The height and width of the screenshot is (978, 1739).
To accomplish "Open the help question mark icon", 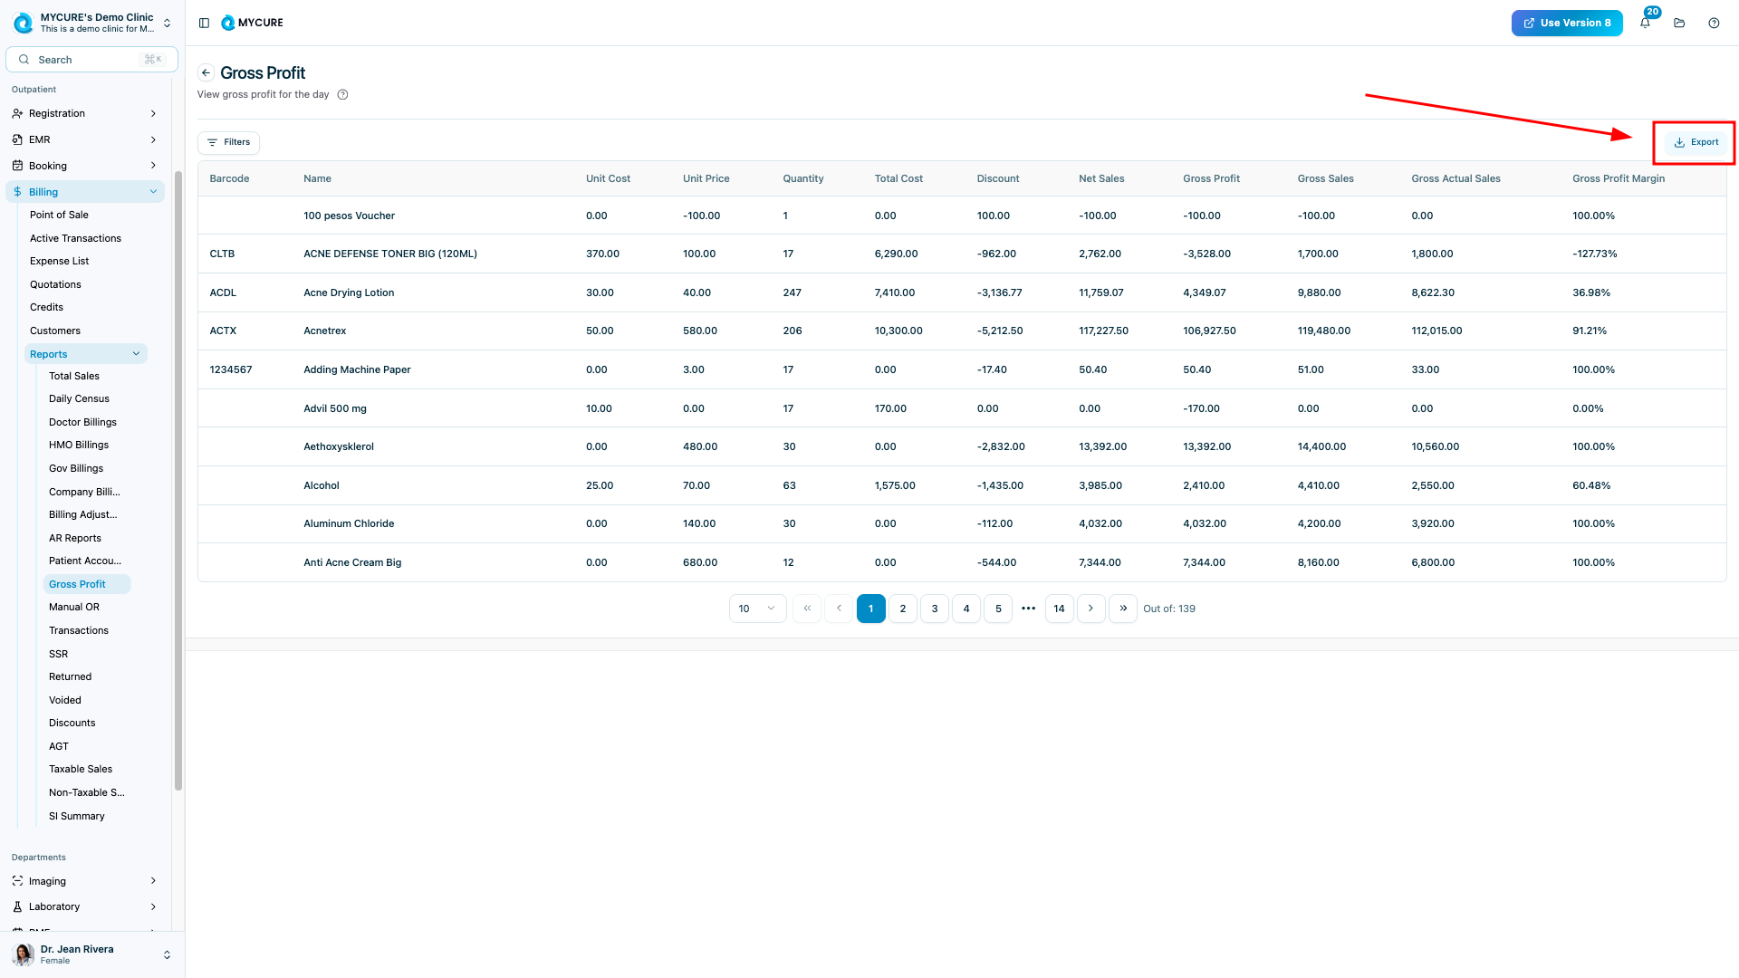I will point(1714,23).
